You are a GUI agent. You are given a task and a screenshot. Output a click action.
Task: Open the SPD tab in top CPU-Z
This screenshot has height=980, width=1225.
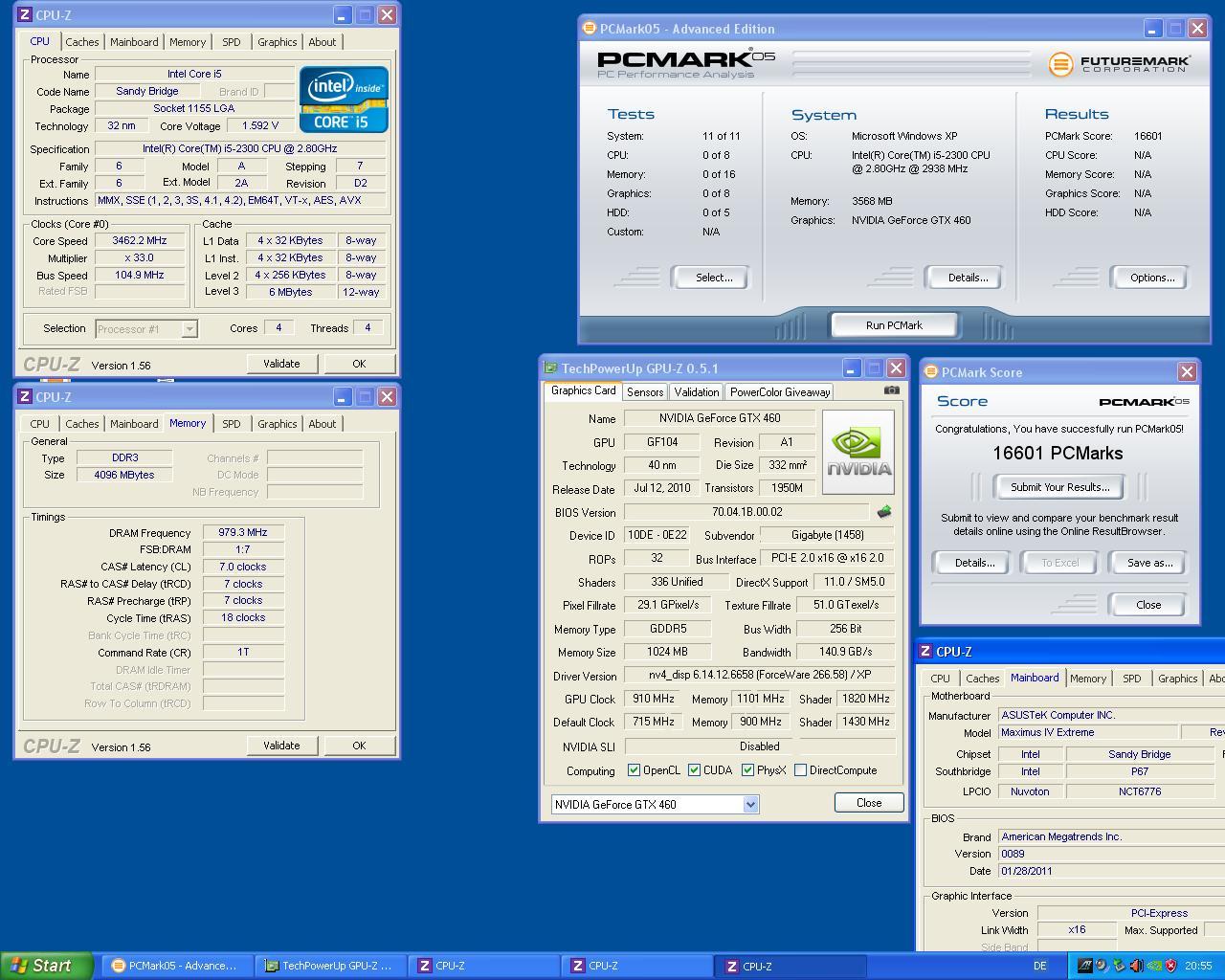[x=231, y=42]
